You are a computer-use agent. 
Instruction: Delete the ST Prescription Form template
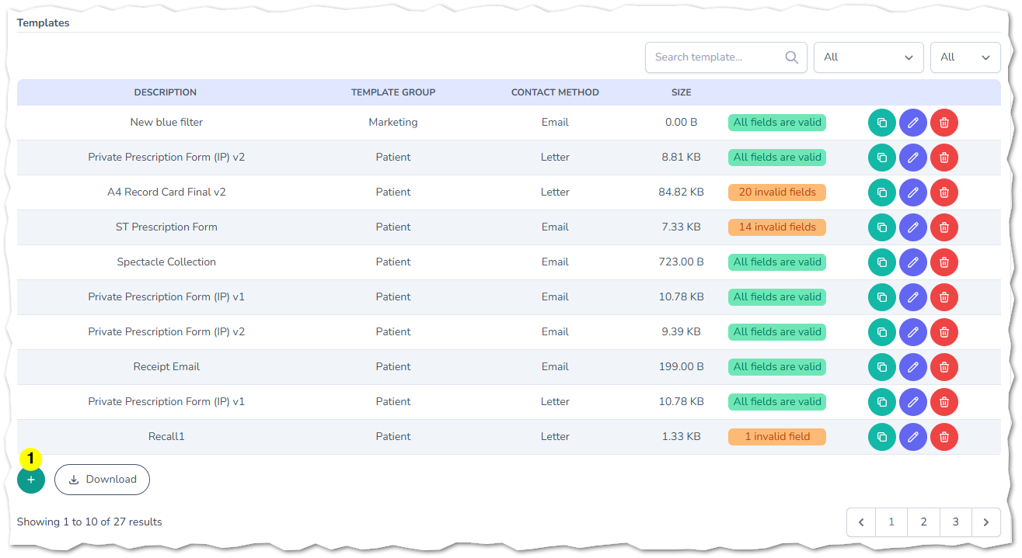(x=944, y=227)
